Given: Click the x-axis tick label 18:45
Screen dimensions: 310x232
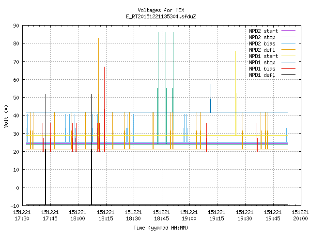Looking at the screenshot, I should coord(161,218).
